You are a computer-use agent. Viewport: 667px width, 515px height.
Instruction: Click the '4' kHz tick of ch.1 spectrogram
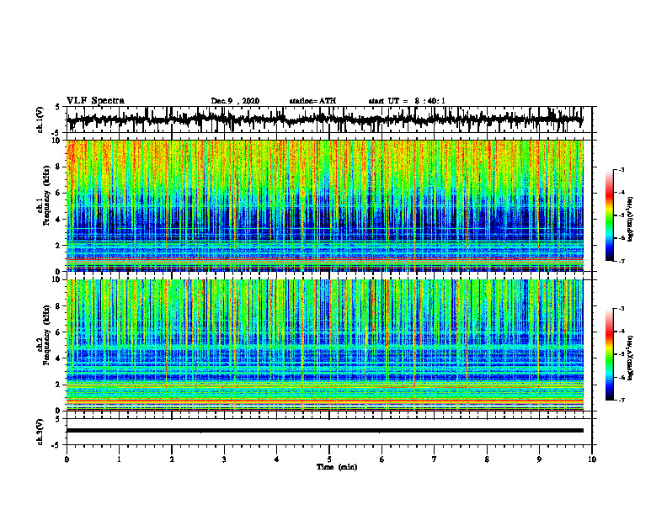[59, 220]
